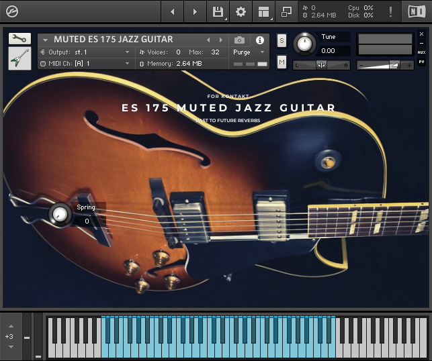Click the purge status indicator bars
This screenshot has height=361, width=432.
click(x=250, y=64)
